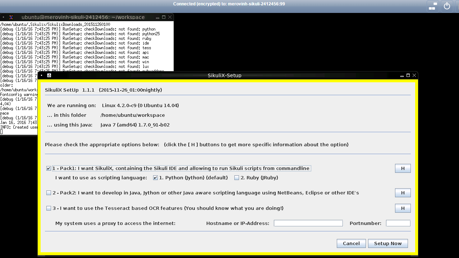The width and height of the screenshot is (459, 258).
Task: Click 'My system uses a proxy' label
Action: click(x=115, y=223)
